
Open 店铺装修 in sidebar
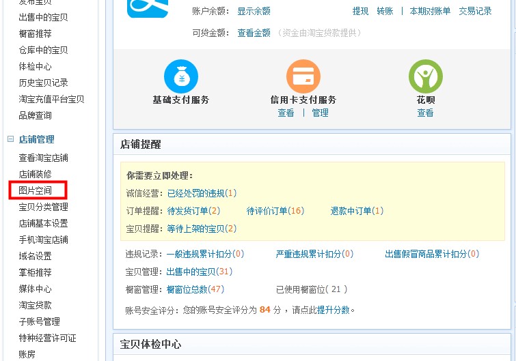pyautogui.click(x=36, y=174)
